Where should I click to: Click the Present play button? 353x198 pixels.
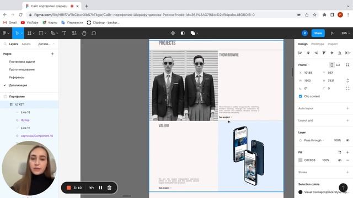[332, 33]
